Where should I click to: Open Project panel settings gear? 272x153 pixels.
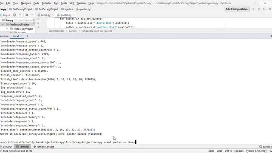27,15
